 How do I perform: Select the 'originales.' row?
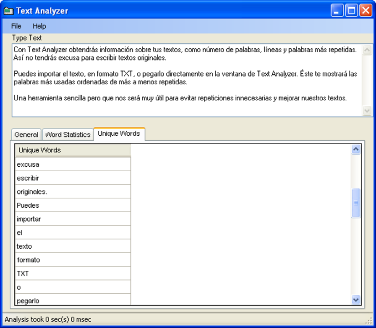pyautogui.click(x=73, y=192)
